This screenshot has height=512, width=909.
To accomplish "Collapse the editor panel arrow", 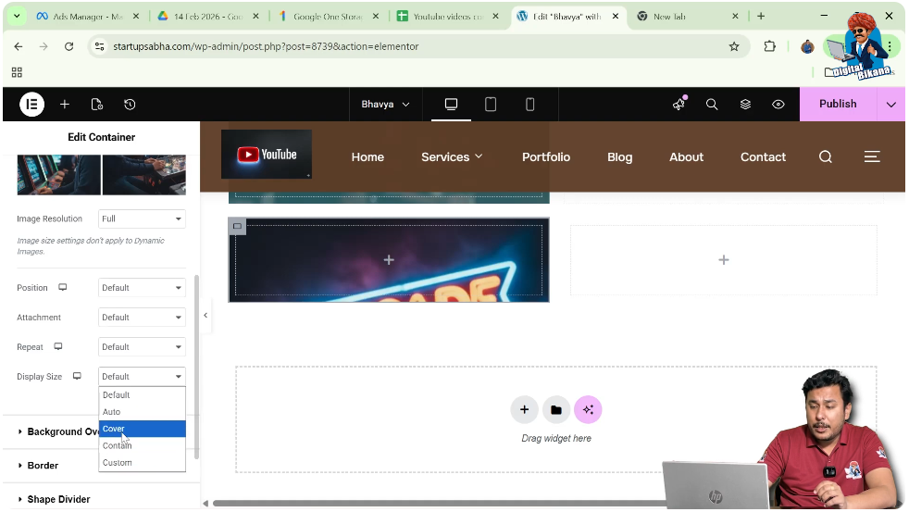I will click(x=205, y=316).
